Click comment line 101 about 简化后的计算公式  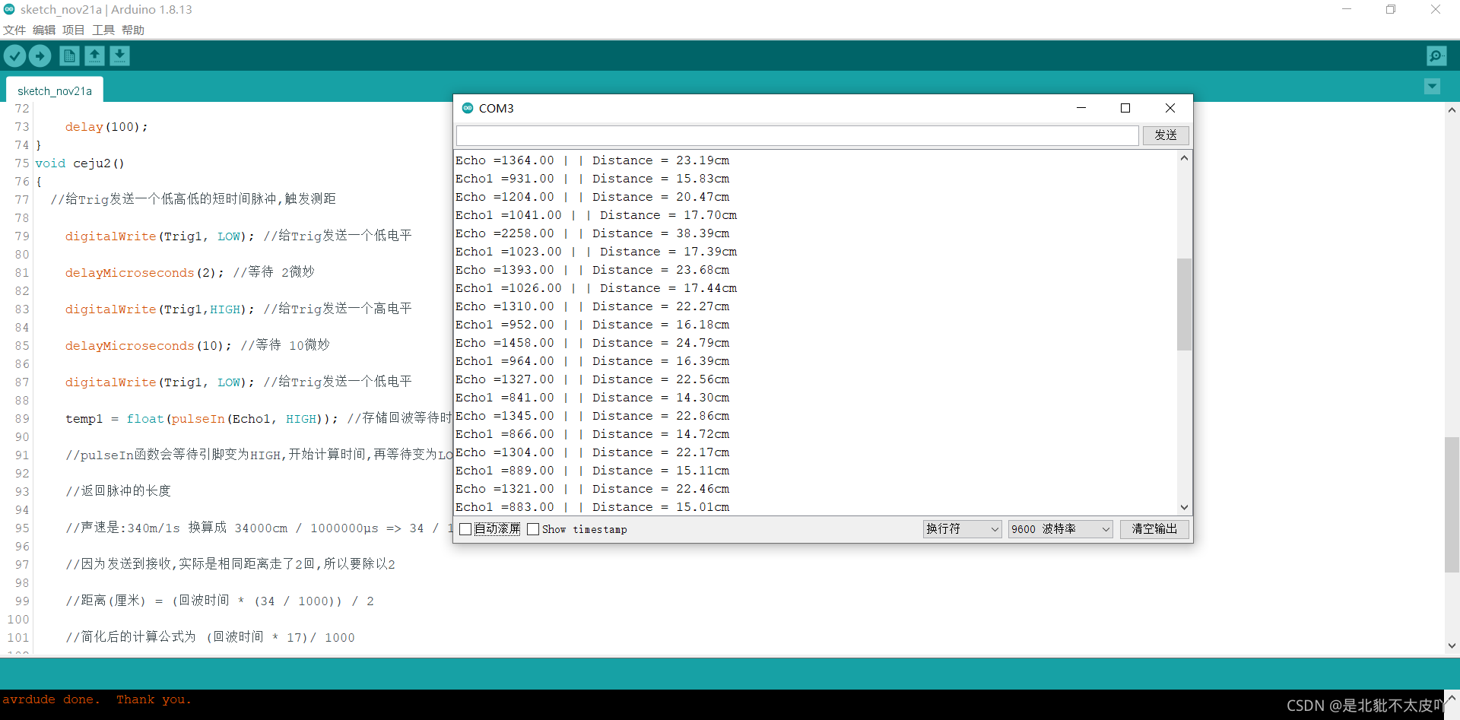[210, 637]
